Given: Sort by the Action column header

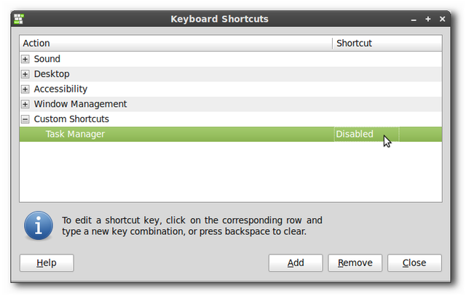Looking at the screenshot, I should 176,44.
